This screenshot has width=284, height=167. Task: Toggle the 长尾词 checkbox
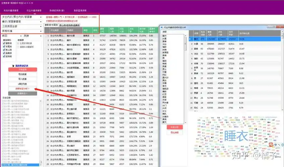tap(4, 46)
